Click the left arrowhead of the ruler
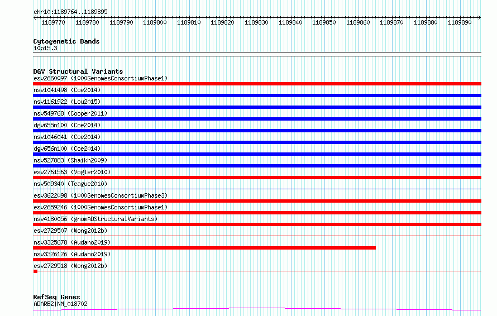 click(x=35, y=17)
